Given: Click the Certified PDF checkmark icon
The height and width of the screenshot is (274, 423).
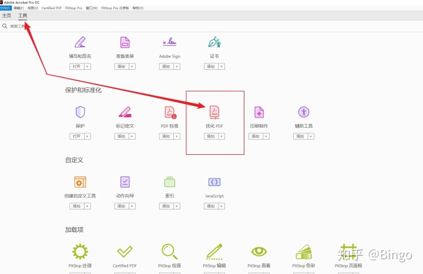Looking at the screenshot, I should tap(125, 252).
